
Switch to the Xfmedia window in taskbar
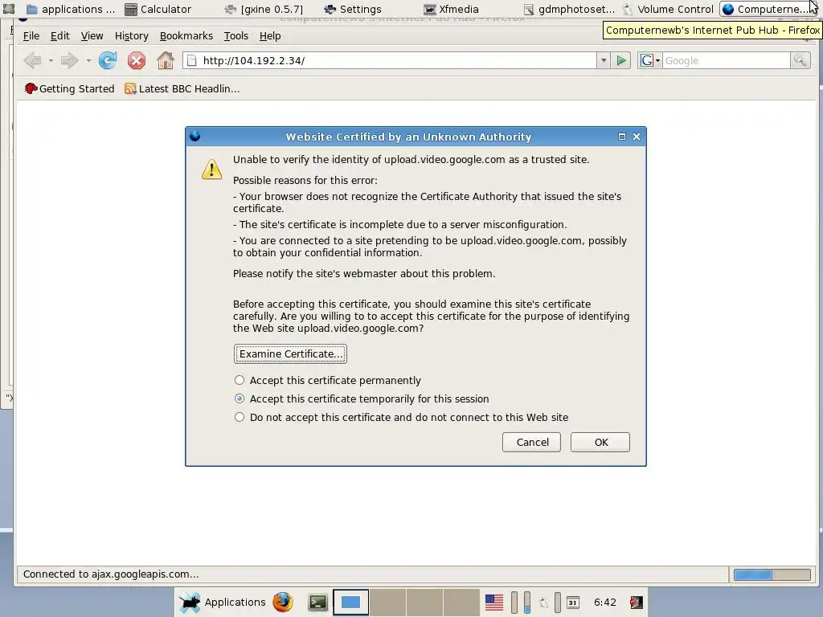click(x=452, y=9)
